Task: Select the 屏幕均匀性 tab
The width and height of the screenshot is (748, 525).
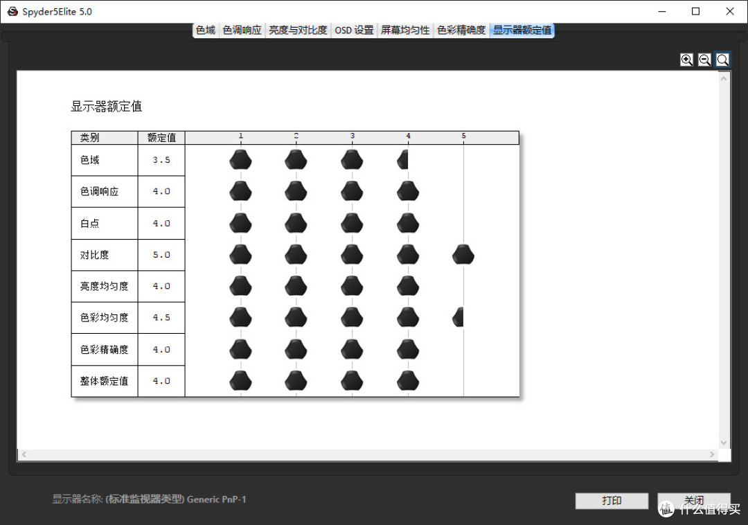Action: [x=405, y=30]
